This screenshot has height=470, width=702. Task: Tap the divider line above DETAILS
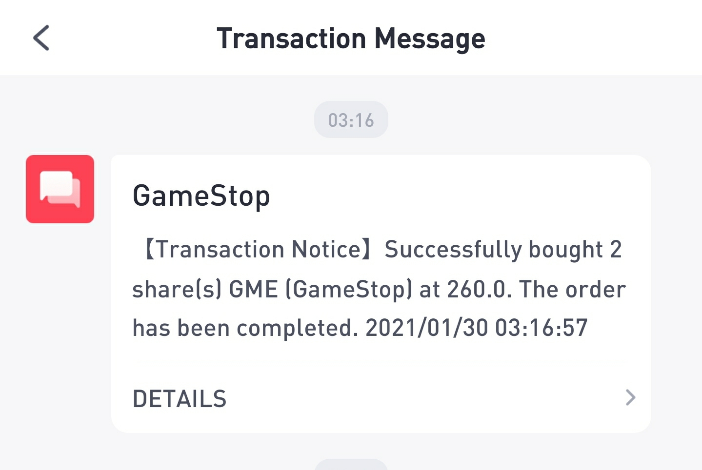point(381,362)
